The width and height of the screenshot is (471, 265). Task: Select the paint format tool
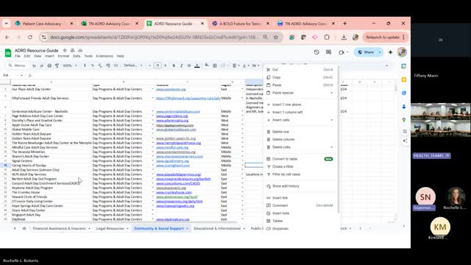point(57,66)
